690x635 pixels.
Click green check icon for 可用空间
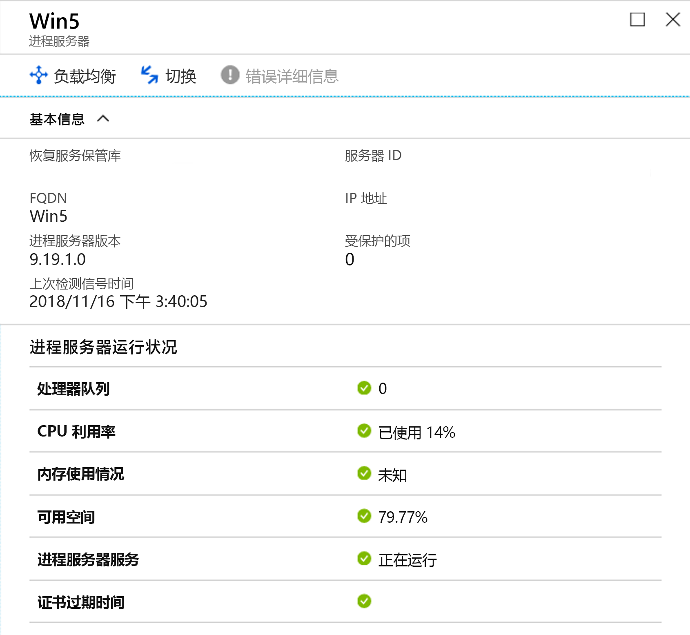(364, 516)
